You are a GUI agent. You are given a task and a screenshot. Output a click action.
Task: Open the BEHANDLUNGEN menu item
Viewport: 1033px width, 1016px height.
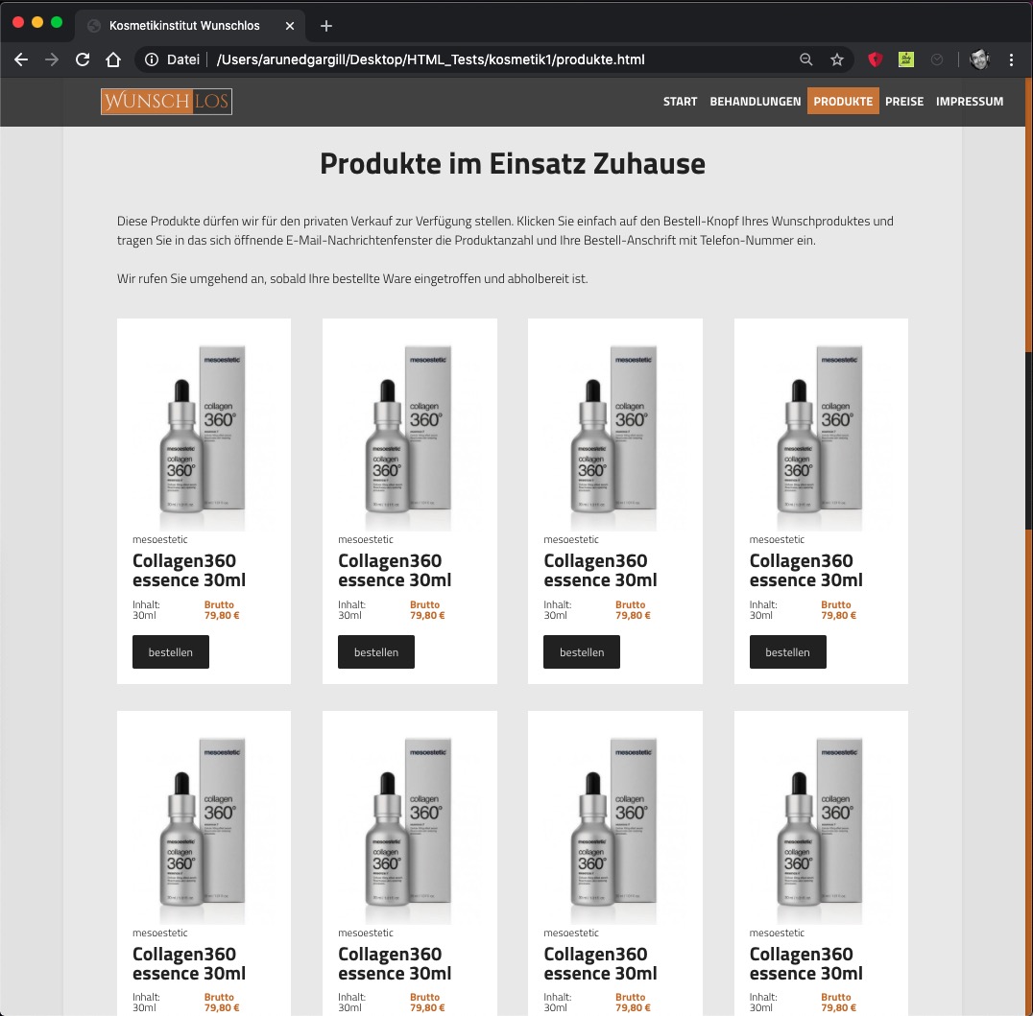[755, 102]
